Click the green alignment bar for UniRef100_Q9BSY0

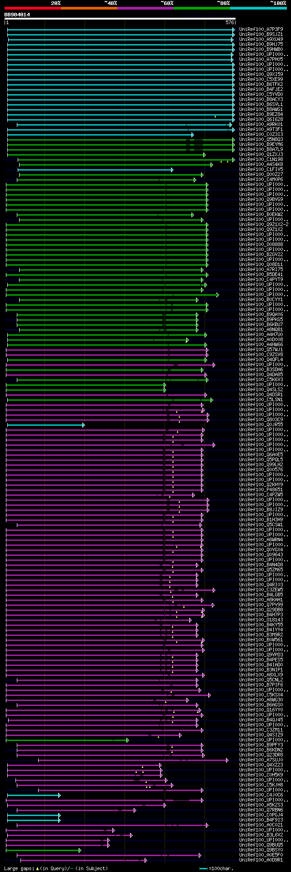43,850
